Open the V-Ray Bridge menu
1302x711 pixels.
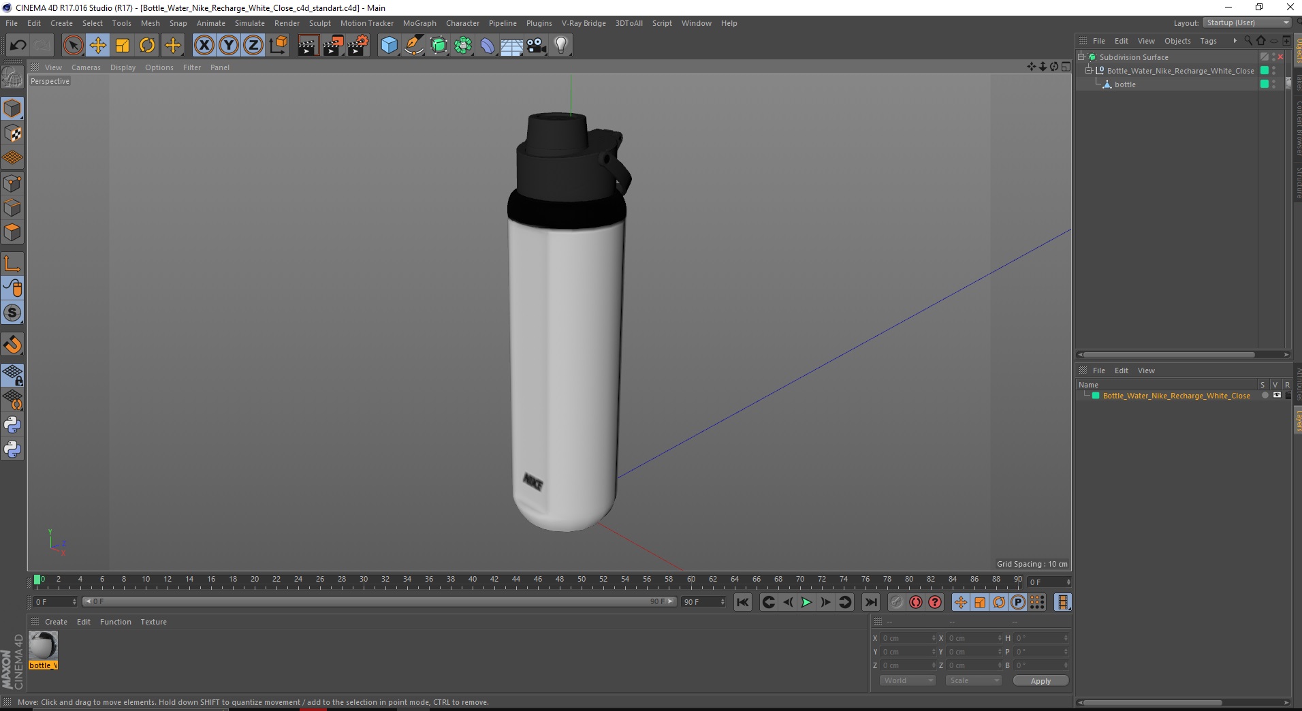[584, 23]
